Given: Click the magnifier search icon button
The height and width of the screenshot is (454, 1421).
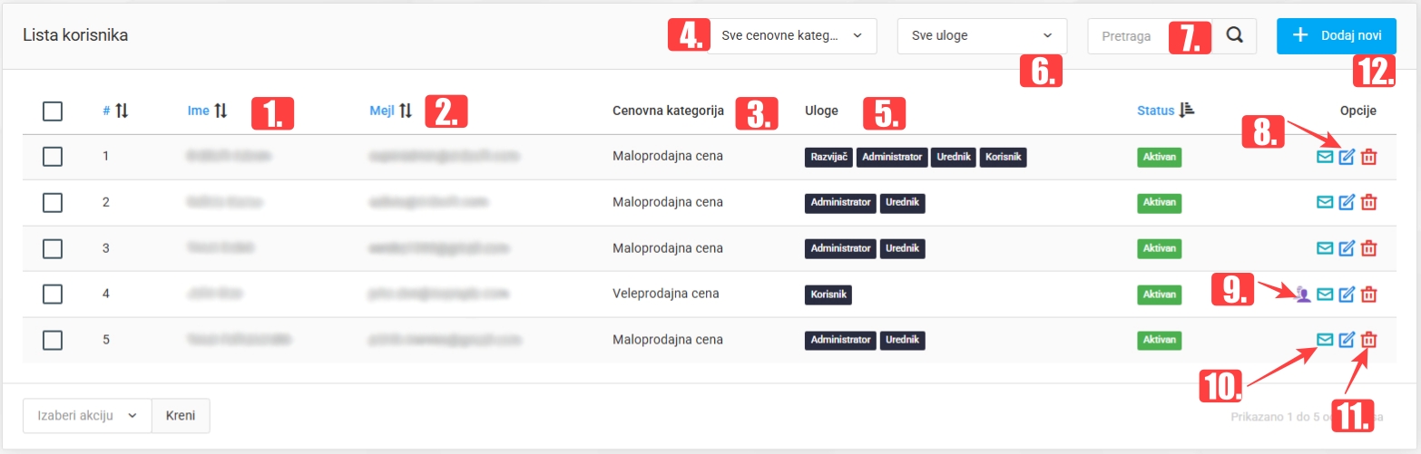Looking at the screenshot, I should [1234, 36].
